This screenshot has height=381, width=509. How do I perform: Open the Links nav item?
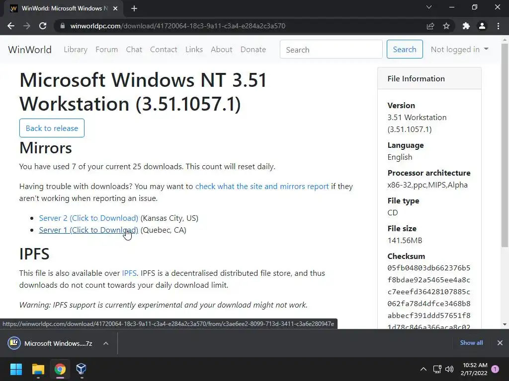[194, 50]
